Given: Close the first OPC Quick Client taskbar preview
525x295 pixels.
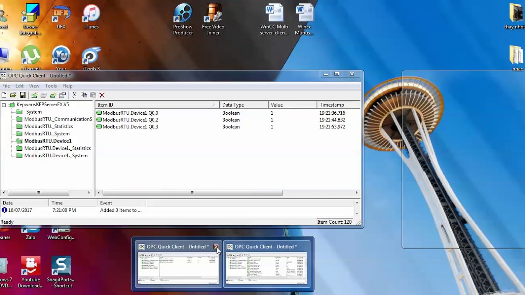Looking at the screenshot, I should [216, 247].
